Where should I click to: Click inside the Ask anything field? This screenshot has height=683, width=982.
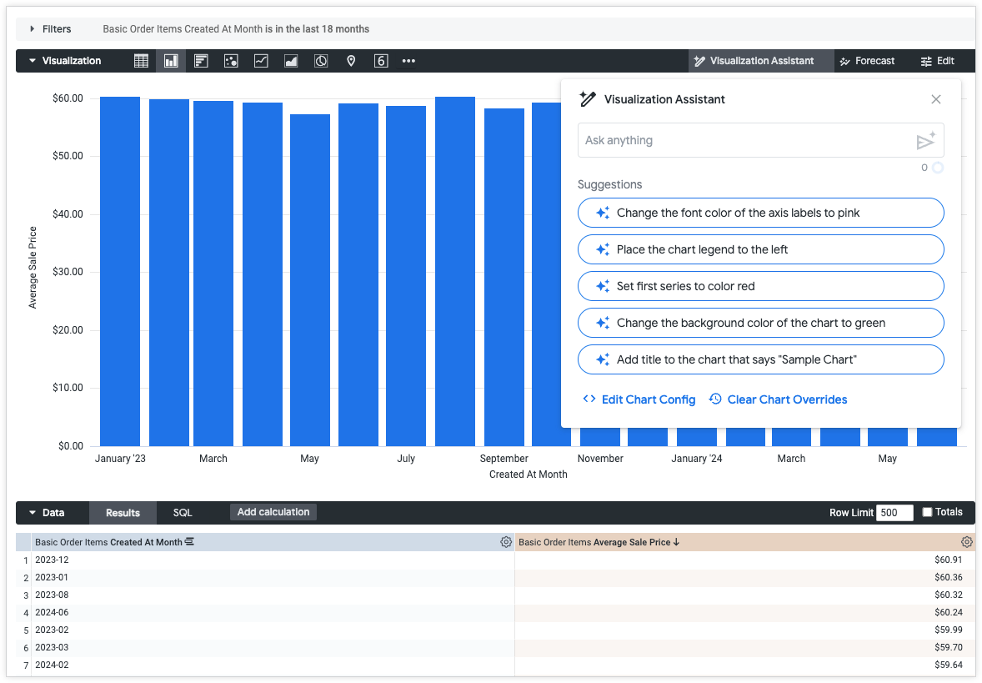[746, 140]
